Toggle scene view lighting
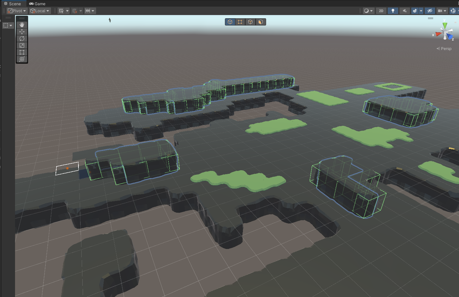Screen dimensions: 459x297 click(393, 10)
